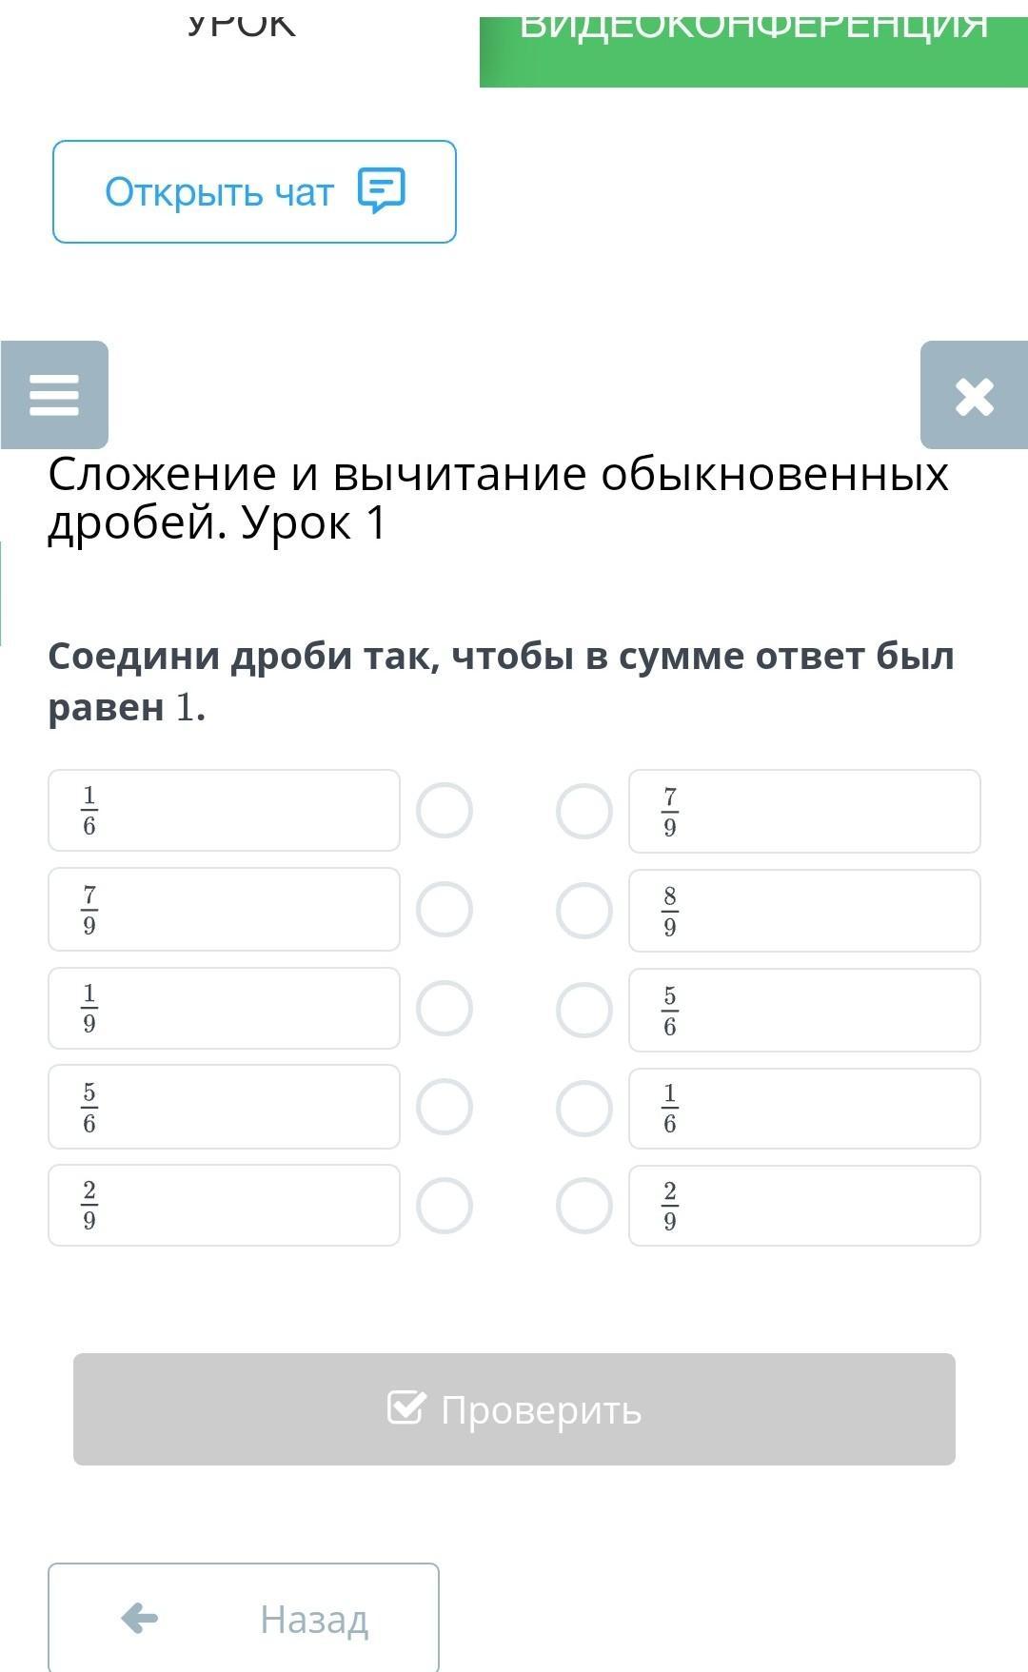Open the Видеоконференция green tab

coord(754,48)
